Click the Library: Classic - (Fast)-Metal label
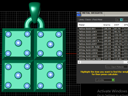128x96 pixels. (x=90, y=19)
